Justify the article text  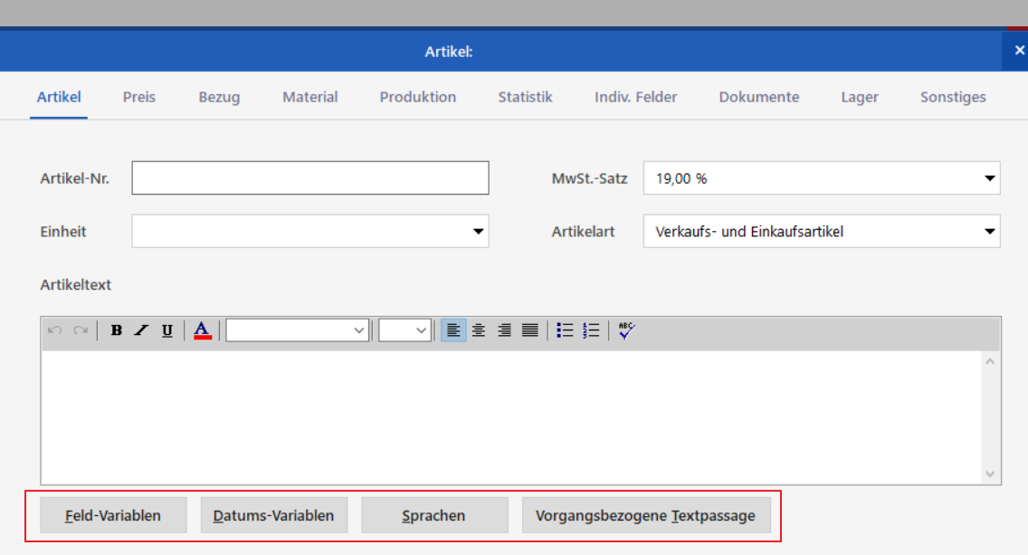pos(529,330)
